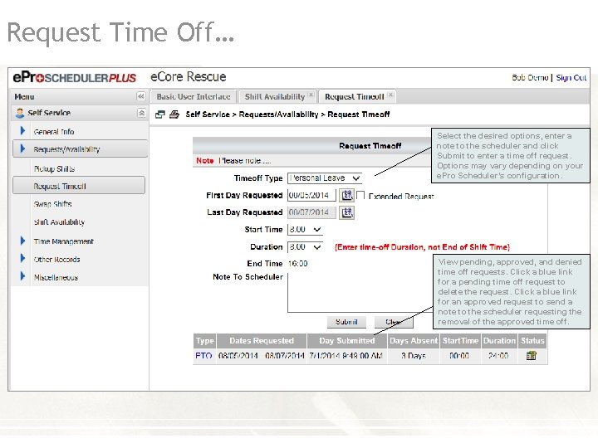Open Miscellaneous in the sidebar

(x=56, y=277)
